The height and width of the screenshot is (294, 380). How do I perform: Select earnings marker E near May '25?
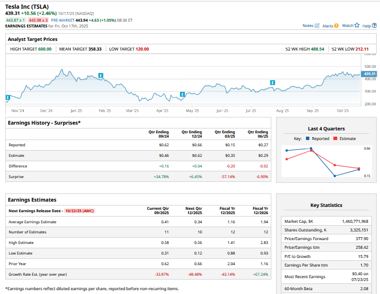(182, 94)
